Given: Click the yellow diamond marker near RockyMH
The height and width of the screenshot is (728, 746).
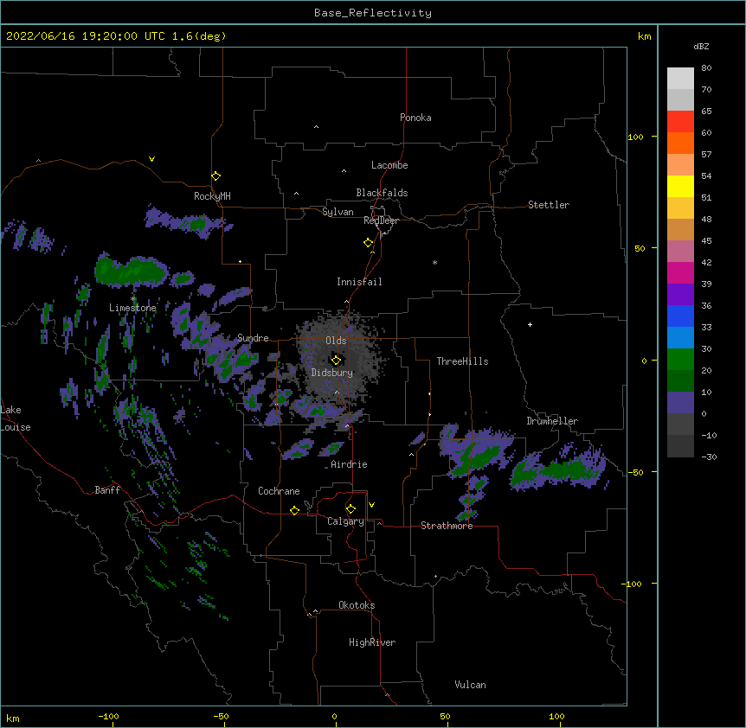Looking at the screenshot, I should (215, 176).
